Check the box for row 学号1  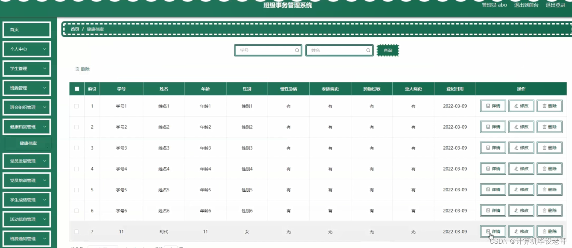[76, 106]
